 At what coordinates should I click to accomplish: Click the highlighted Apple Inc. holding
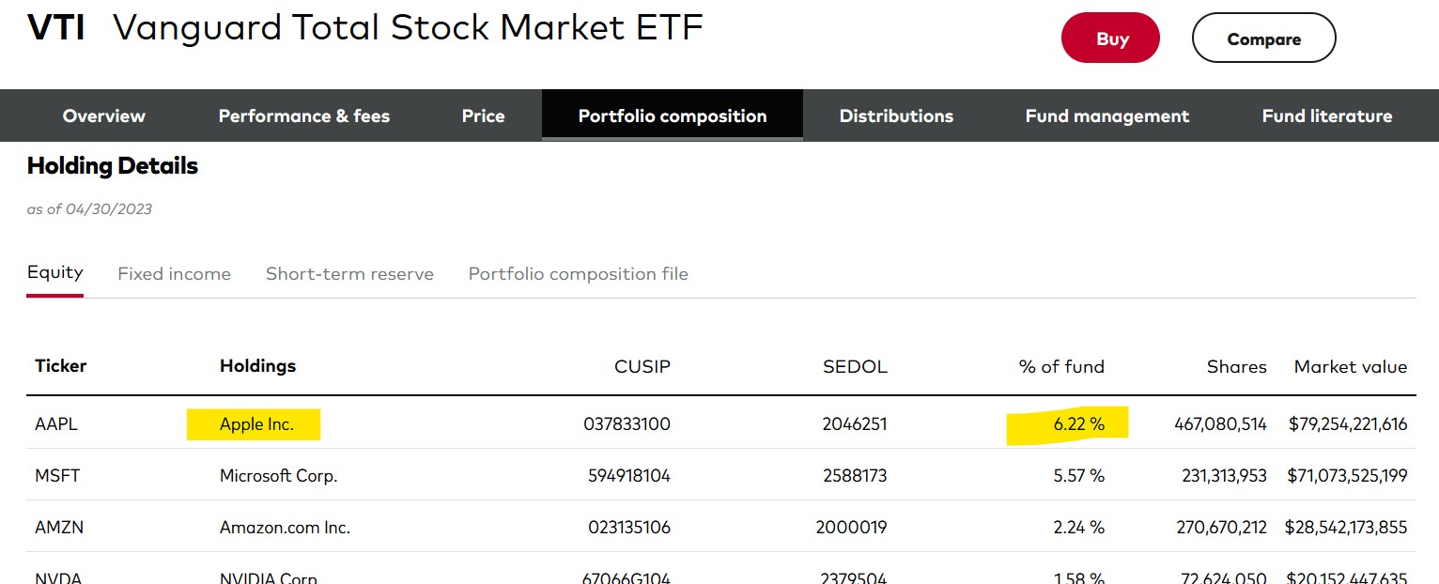point(256,424)
